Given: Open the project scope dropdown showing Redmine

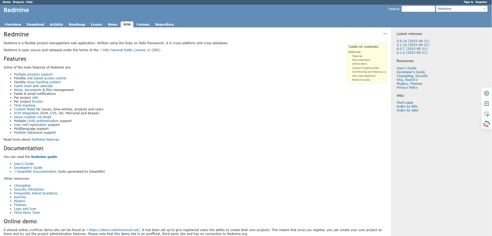Looking at the screenshot, I should 462,9.
